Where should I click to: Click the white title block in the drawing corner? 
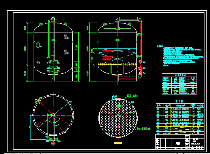tap(180, 142)
